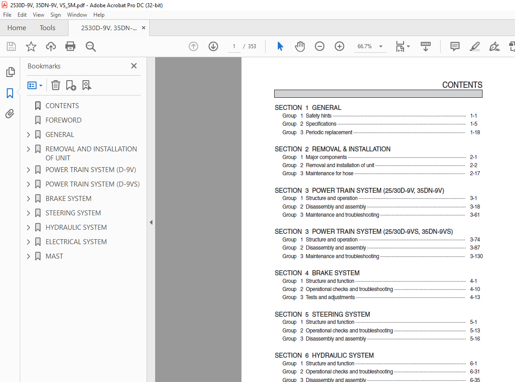Toggle the Page Thumbnails panel
Screen dimensions: 515x382
click(10, 72)
